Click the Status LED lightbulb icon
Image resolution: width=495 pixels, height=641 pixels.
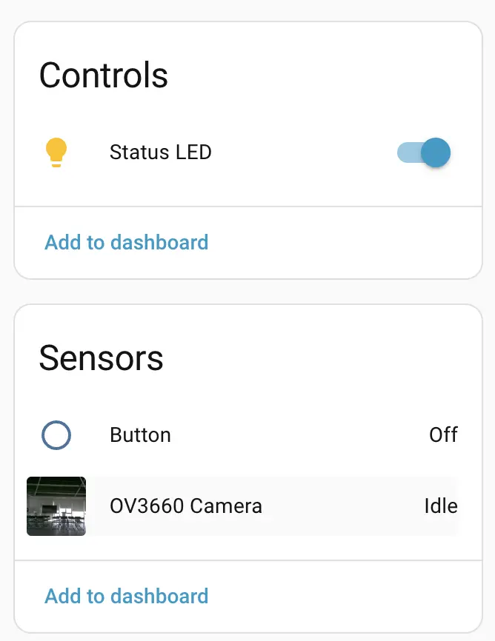click(56, 152)
